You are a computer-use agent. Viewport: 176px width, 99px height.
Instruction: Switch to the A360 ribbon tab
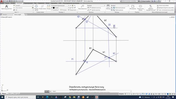click(x=60, y=3)
